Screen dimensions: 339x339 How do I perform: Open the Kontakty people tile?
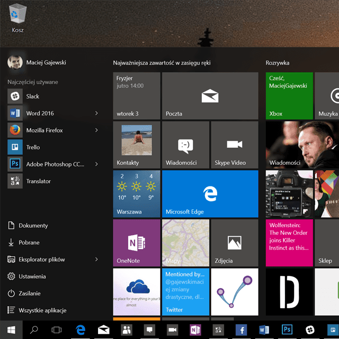pyautogui.click(x=137, y=145)
